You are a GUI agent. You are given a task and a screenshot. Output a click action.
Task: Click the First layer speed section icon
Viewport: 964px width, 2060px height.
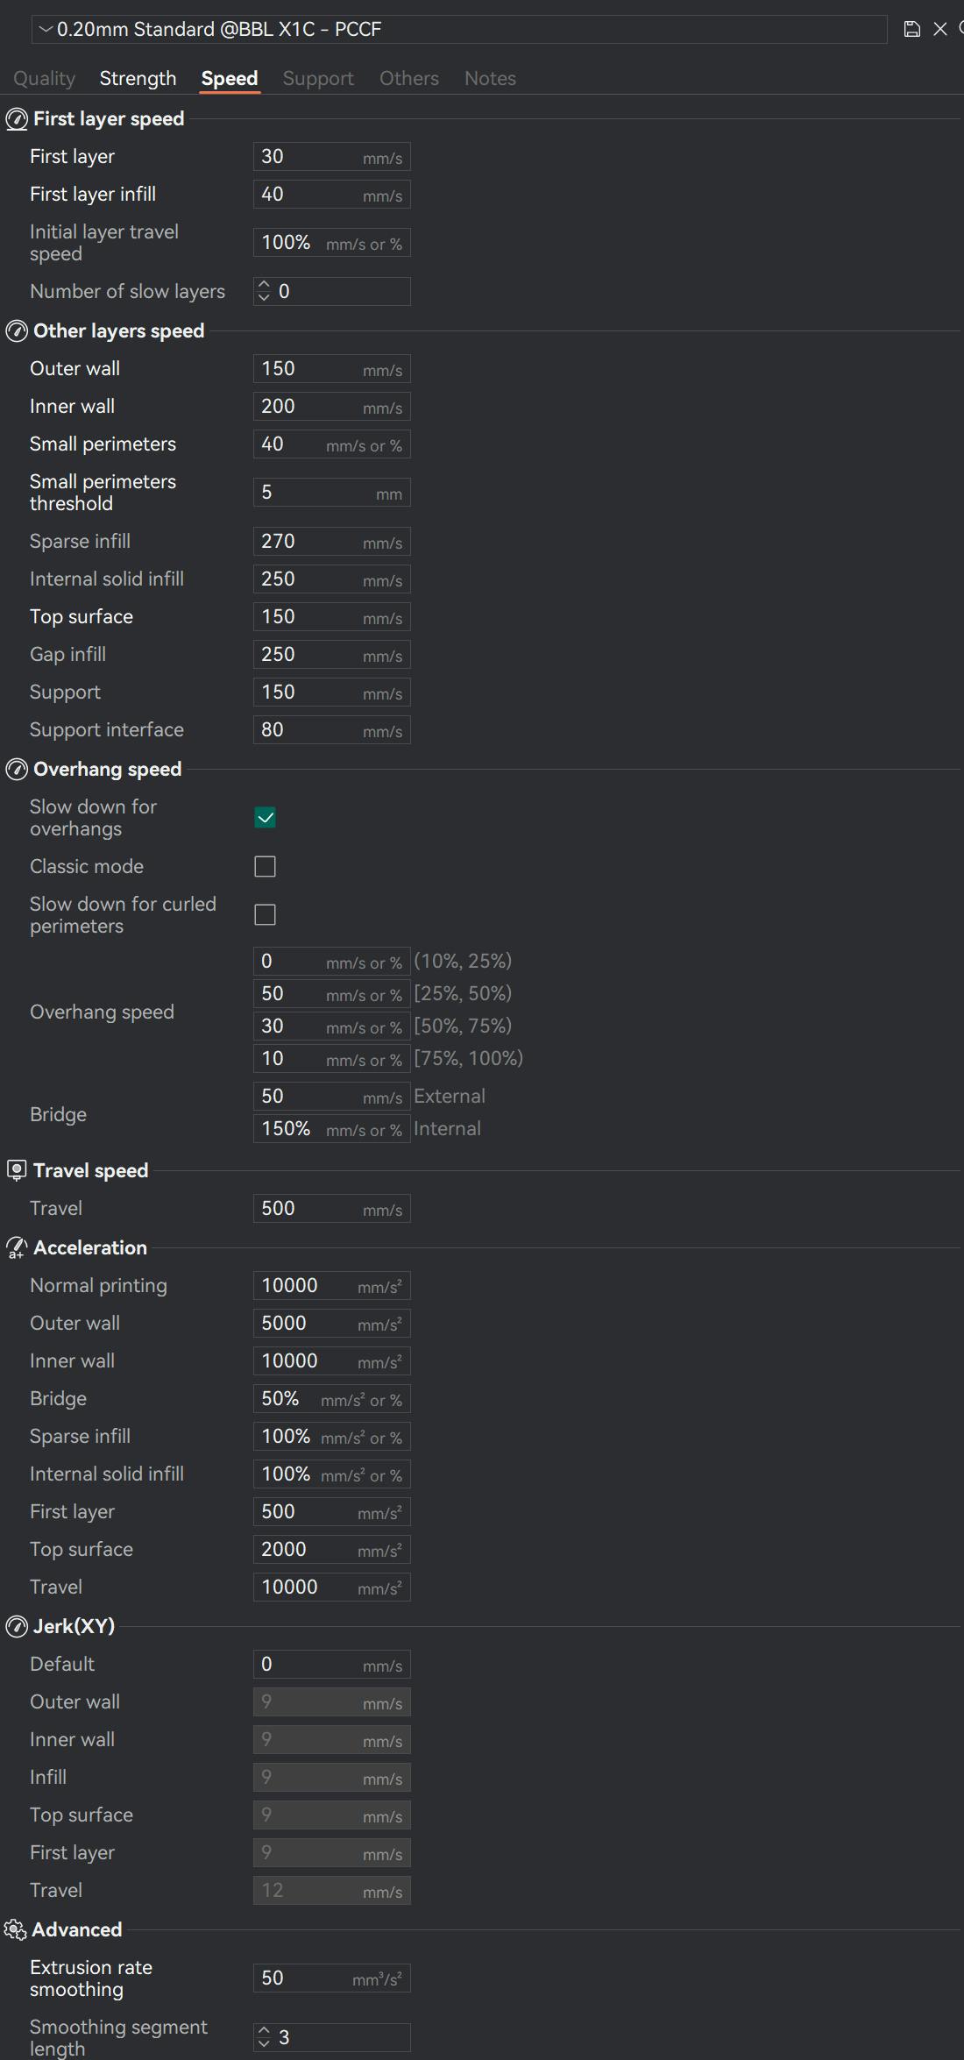click(x=17, y=119)
